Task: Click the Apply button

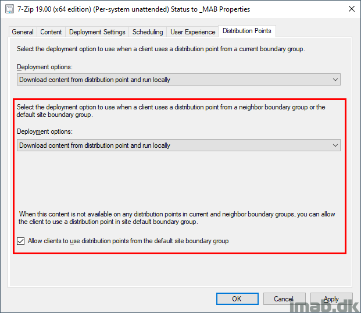Action: coord(331,298)
